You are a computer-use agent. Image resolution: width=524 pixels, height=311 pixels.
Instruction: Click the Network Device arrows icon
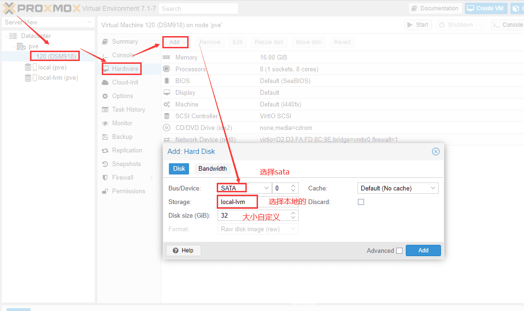167,139
